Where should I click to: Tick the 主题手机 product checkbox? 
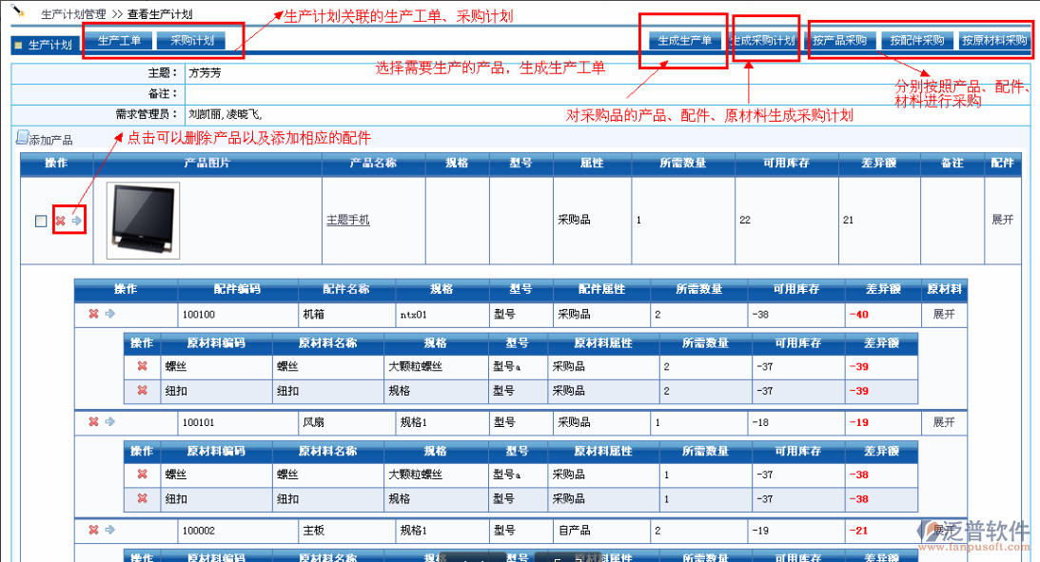click(x=40, y=221)
